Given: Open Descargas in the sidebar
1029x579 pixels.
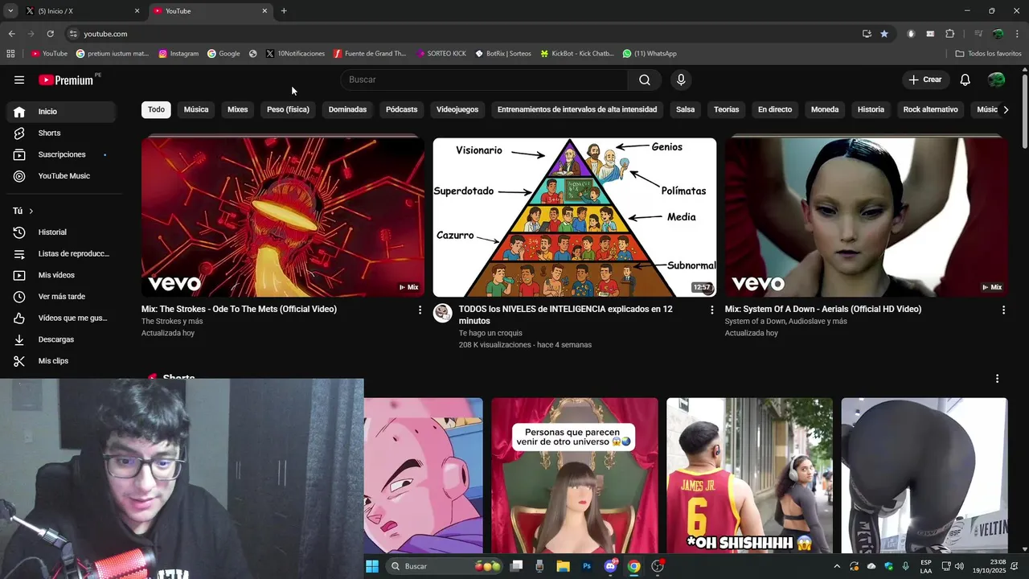Looking at the screenshot, I should pyautogui.click(x=61, y=339).
